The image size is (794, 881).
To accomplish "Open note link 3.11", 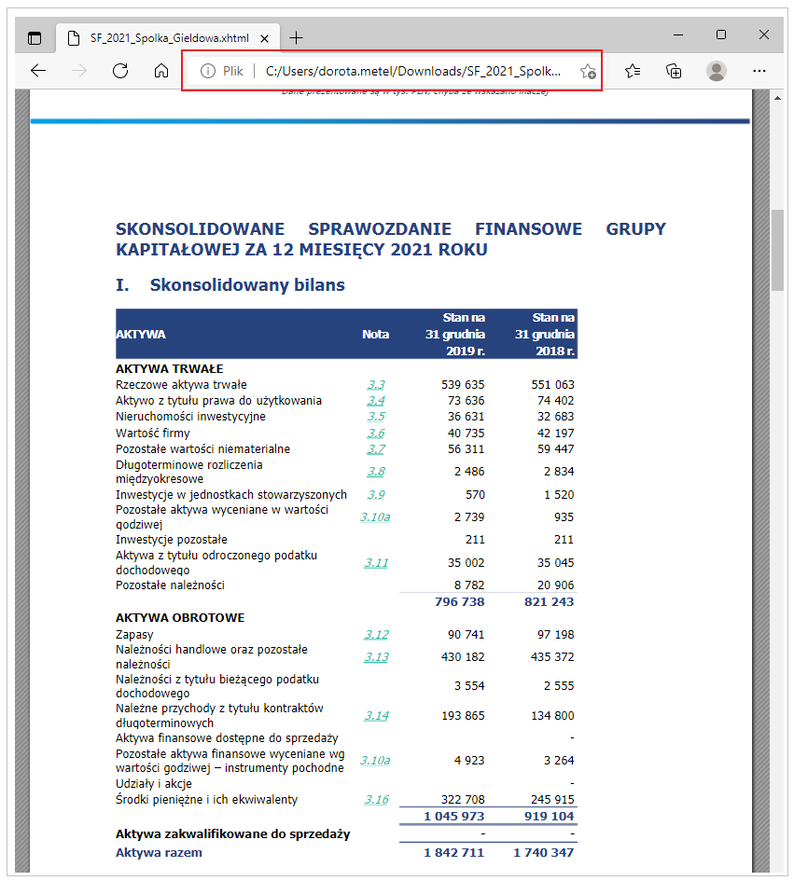I will pos(376,562).
